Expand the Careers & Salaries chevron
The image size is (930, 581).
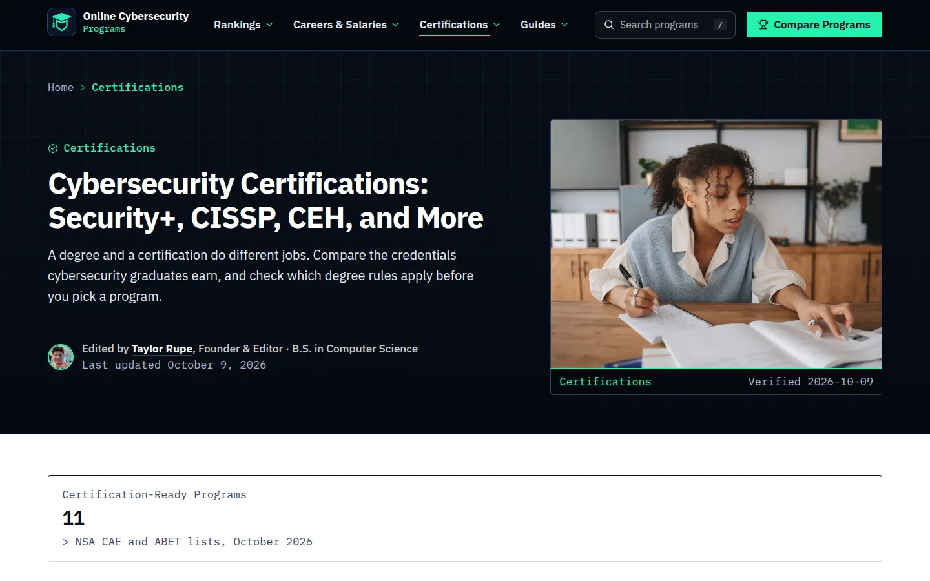click(x=395, y=25)
